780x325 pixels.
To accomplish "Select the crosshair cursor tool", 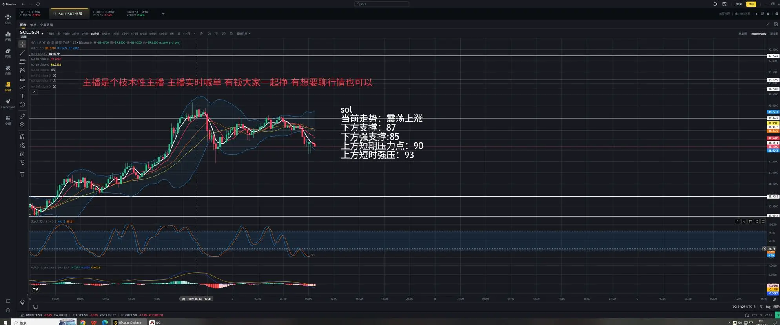I will 22,44.
